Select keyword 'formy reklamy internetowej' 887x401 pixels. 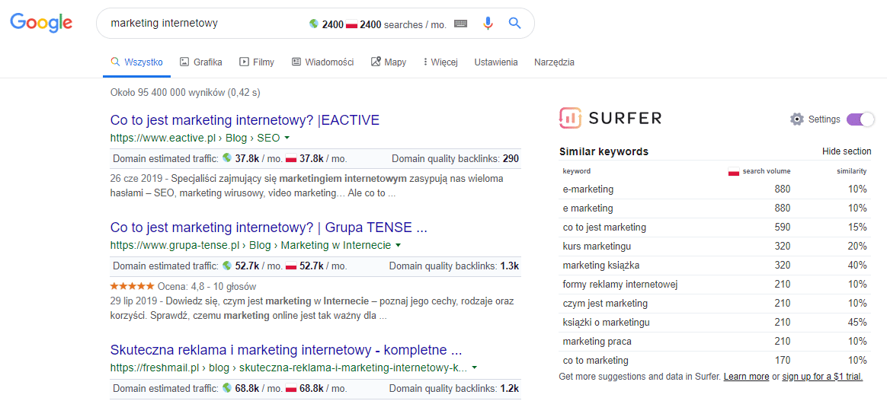[620, 284]
